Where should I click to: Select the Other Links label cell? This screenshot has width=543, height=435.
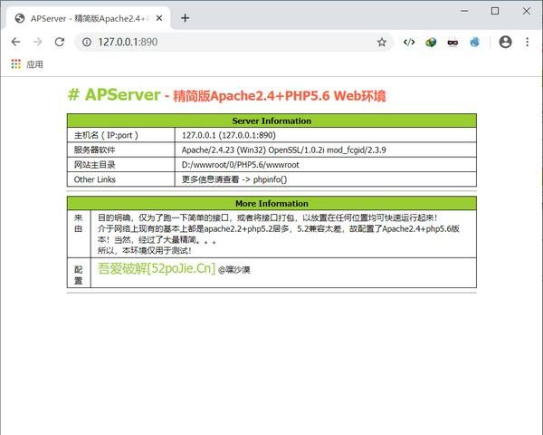tap(121, 179)
